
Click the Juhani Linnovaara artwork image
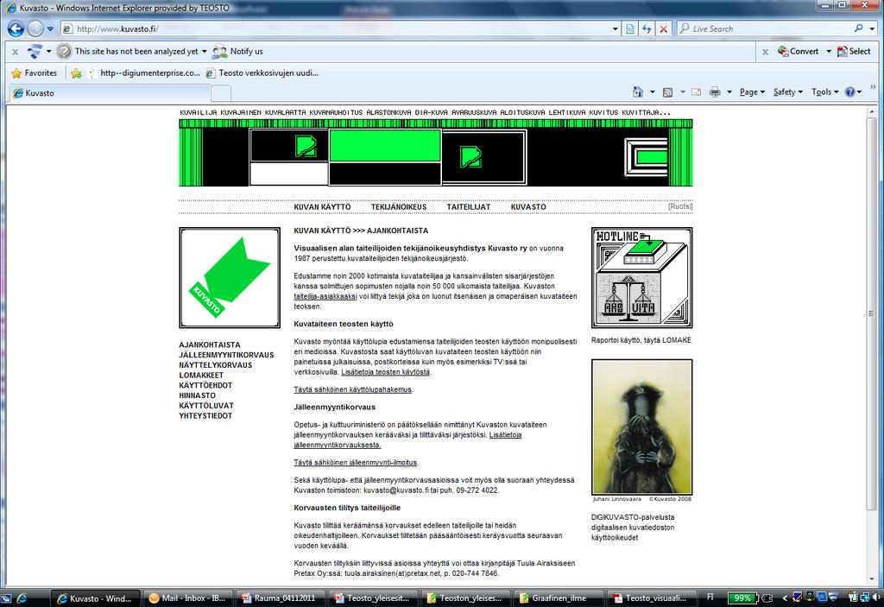641,427
